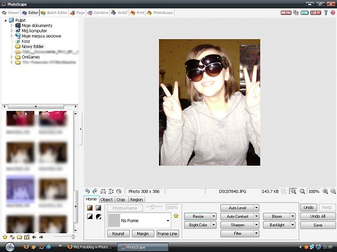Open Mój Fotoblog taskbar window
The width and height of the screenshot is (337, 252).
[x=90, y=247]
